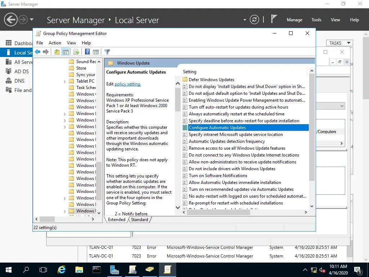The width and height of the screenshot is (369, 277).
Task: Click the 'policy setting' edit link
Action: pos(127,84)
